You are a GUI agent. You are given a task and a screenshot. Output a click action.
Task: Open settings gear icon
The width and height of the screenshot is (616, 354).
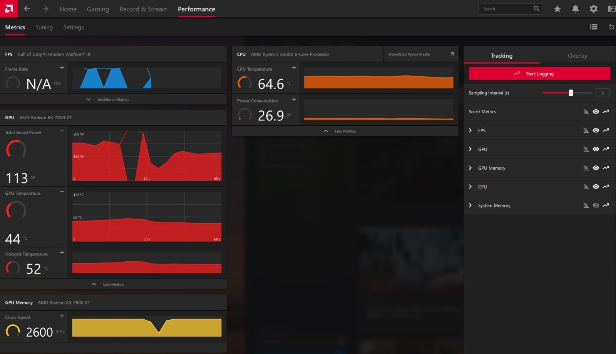pyautogui.click(x=593, y=9)
